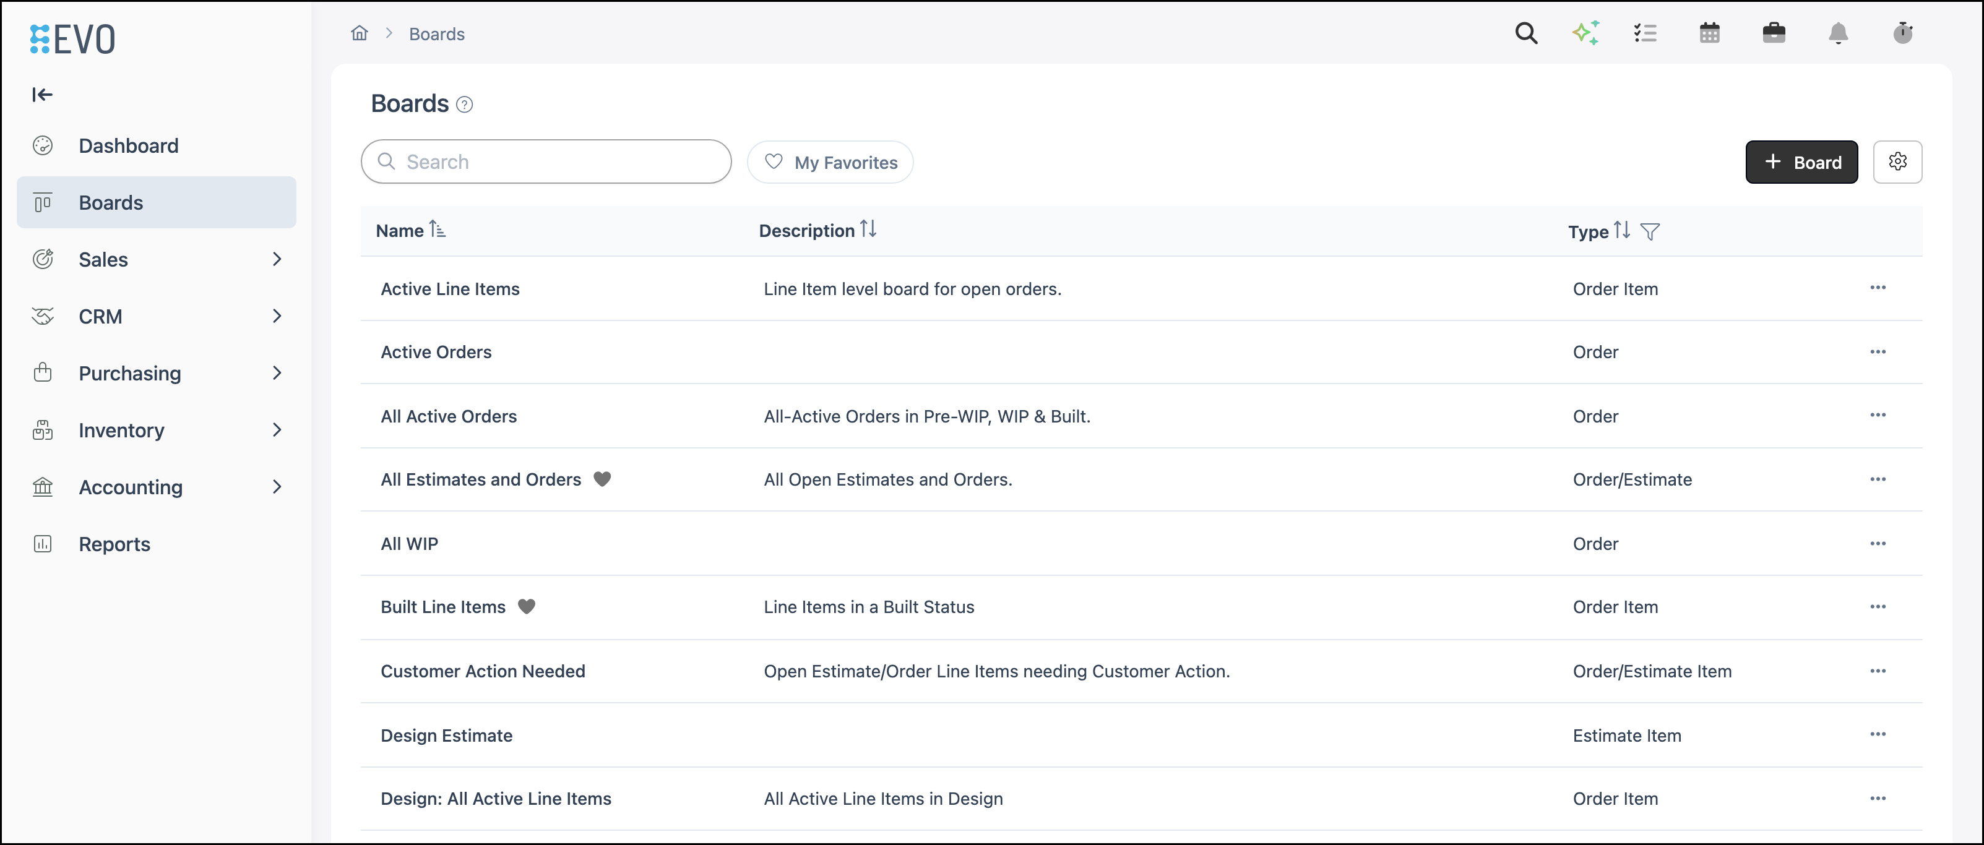
Task: Go to home via breadcrumb icon
Action: coord(360,33)
